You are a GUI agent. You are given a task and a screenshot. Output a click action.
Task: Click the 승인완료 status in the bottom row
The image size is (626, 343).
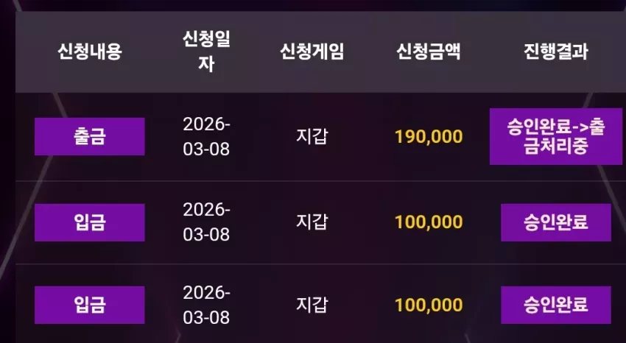[x=556, y=305]
